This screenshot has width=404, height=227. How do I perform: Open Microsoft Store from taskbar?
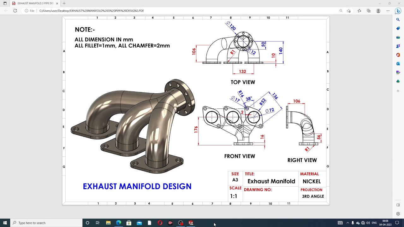pos(129,223)
